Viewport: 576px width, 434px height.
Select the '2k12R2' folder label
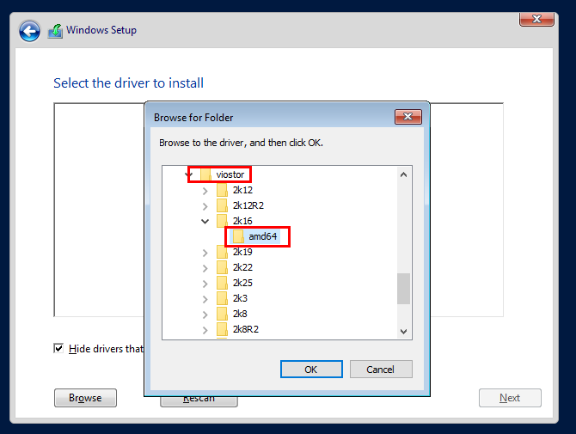click(x=248, y=205)
